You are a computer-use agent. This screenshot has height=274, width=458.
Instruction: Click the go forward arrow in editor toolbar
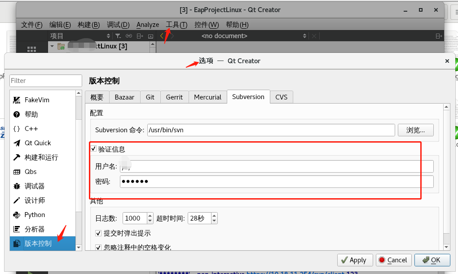(172, 36)
